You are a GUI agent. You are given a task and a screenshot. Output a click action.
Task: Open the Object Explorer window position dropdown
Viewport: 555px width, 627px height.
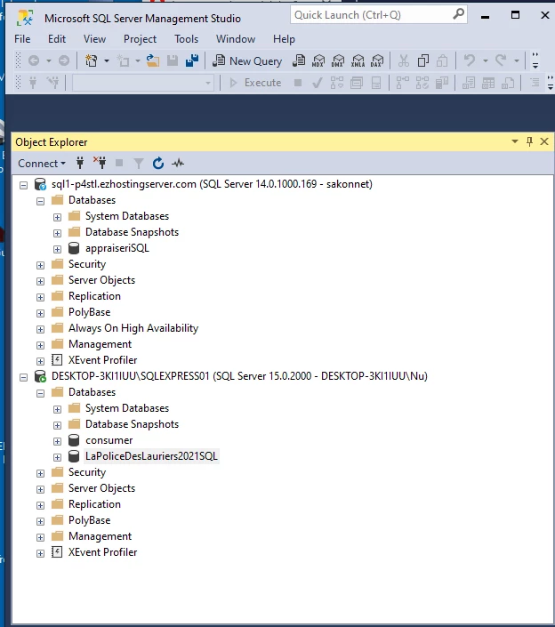[515, 141]
